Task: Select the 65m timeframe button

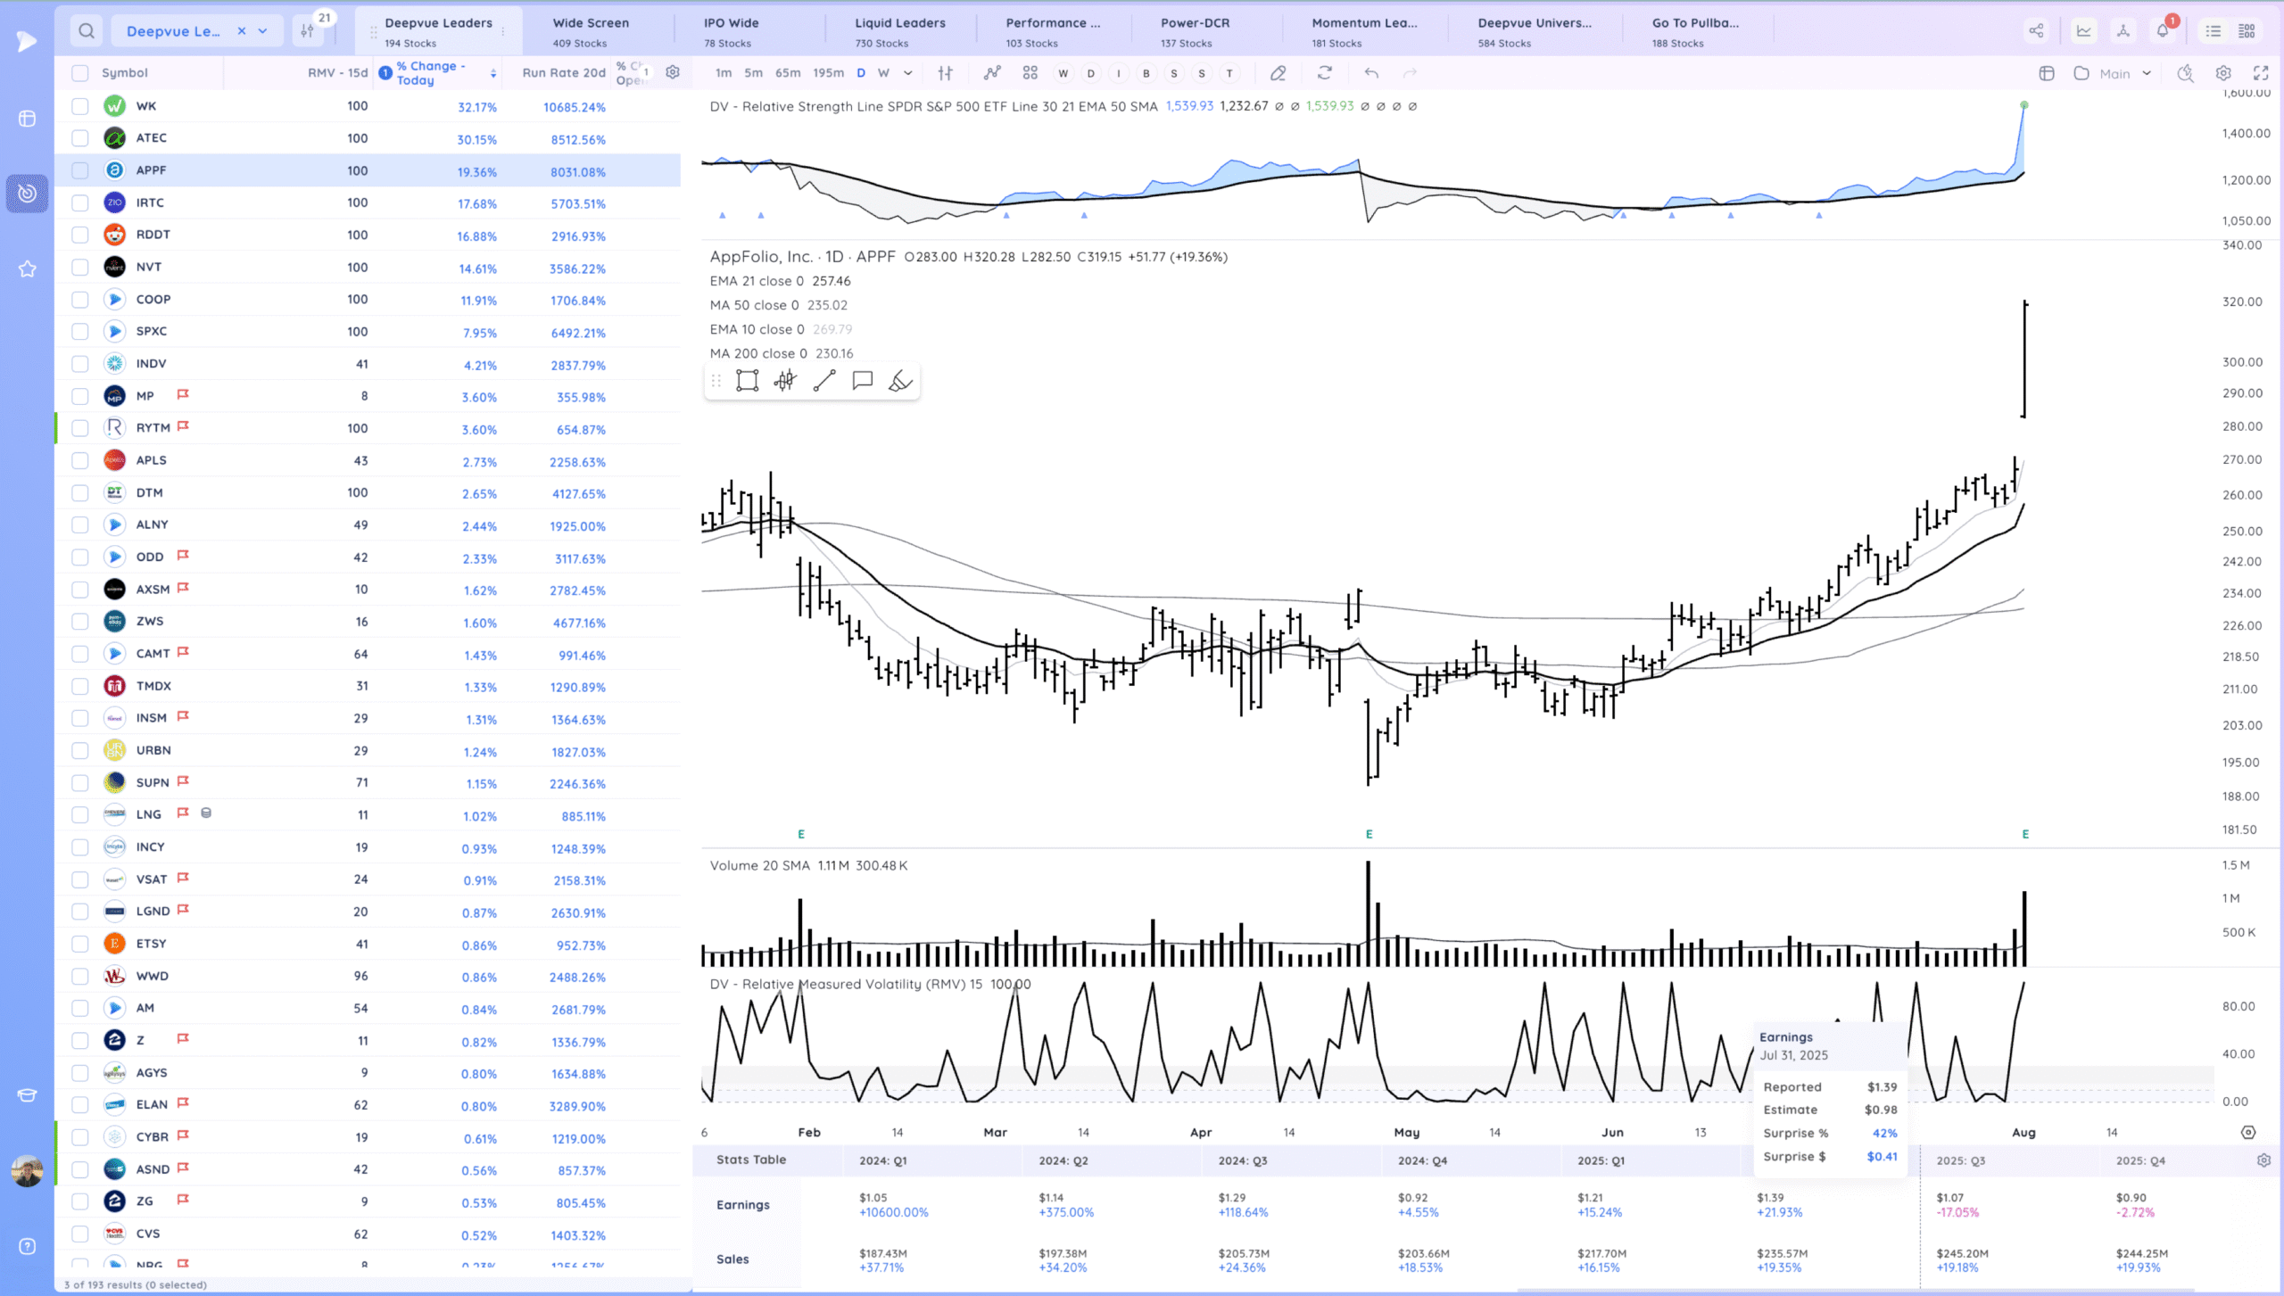Action: click(787, 73)
